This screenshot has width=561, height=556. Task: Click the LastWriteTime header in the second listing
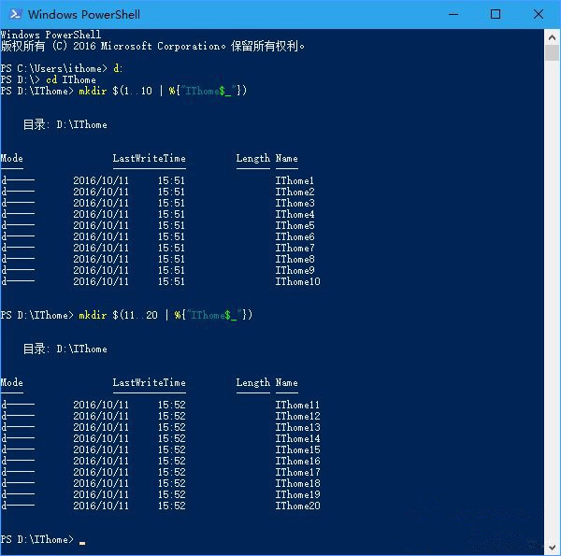(x=149, y=383)
